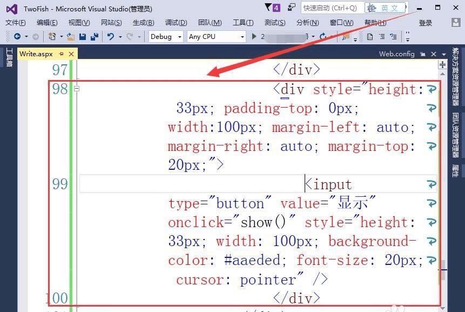Click the editor split-window handle icon
The height and width of the screenshot is (312, 465).
pos(442,65)
